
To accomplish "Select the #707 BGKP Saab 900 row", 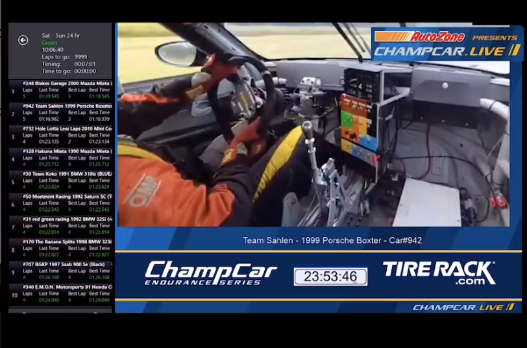I will pos(60,271).
